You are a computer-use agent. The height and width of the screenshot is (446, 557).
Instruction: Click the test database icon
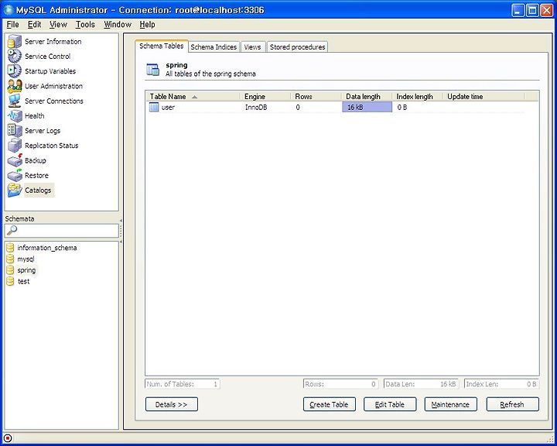pyautogui.click(x=10, y=281)
